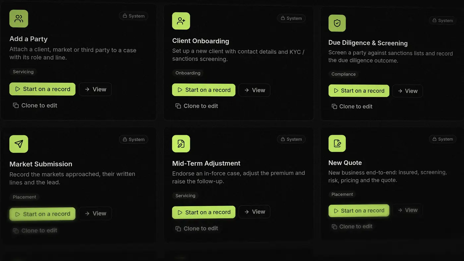View the Market Submission workflow
The image size is (464, 261).
click(x=95, y=214)
